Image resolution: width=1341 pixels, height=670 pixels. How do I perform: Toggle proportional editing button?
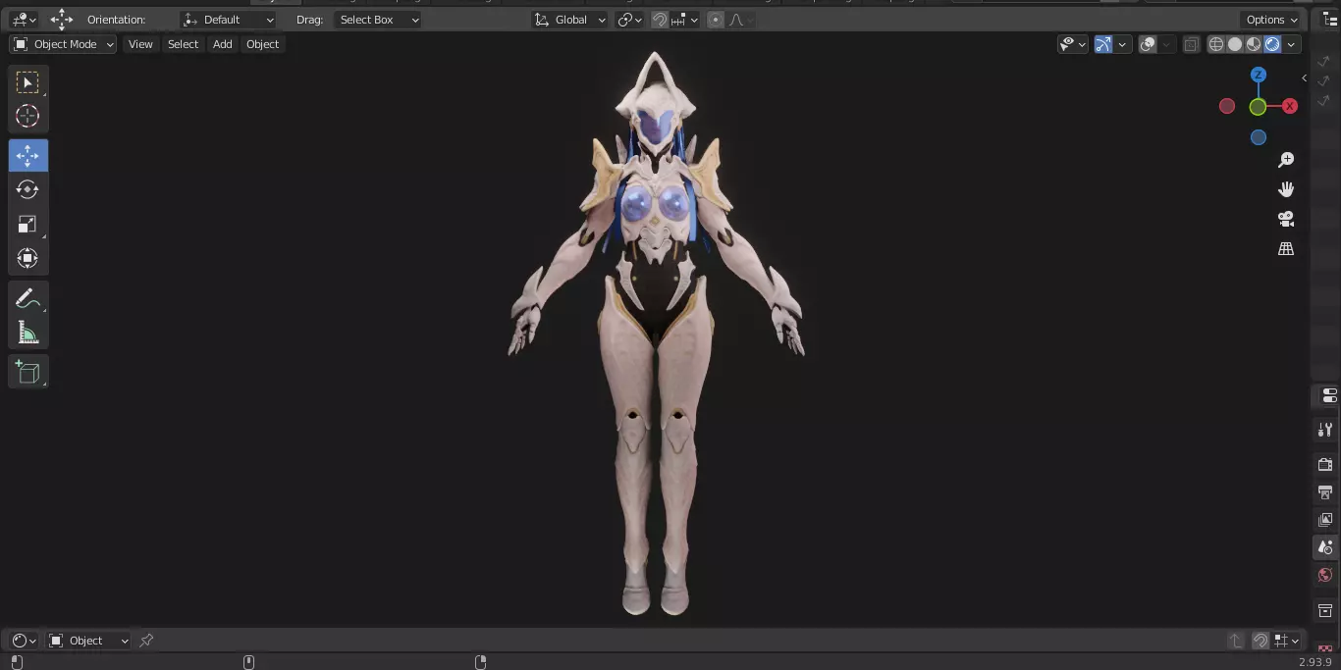tap(715, 20)
